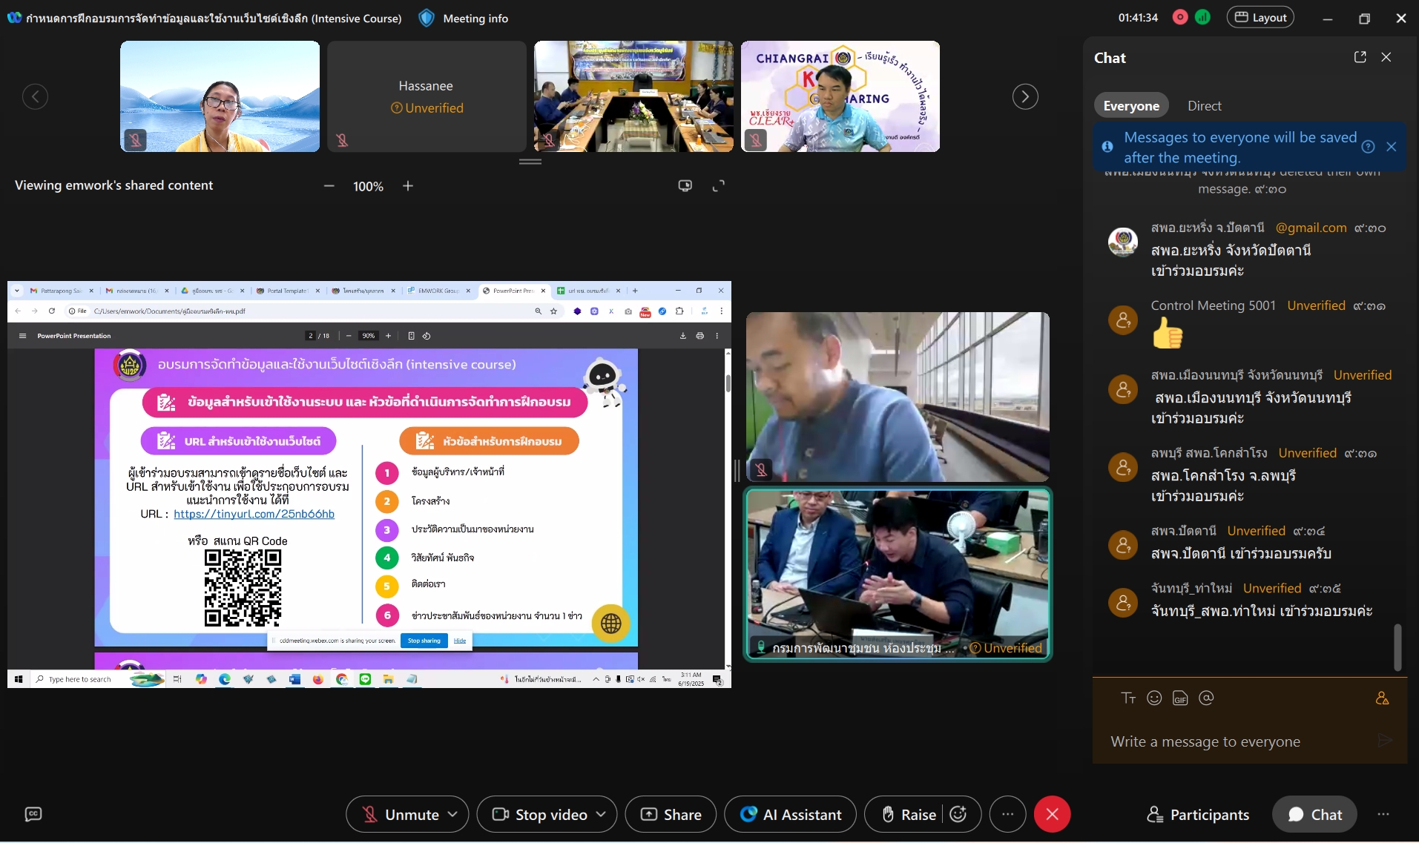Send the chat message
Screen dimensions: 1419x843
click(x=1385, y=740)
